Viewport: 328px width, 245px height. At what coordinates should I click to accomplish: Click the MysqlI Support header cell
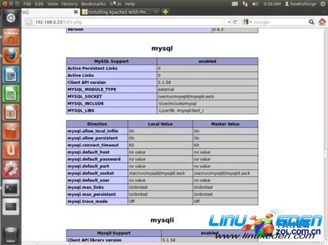pyautogui.click(x=113, y=233)
